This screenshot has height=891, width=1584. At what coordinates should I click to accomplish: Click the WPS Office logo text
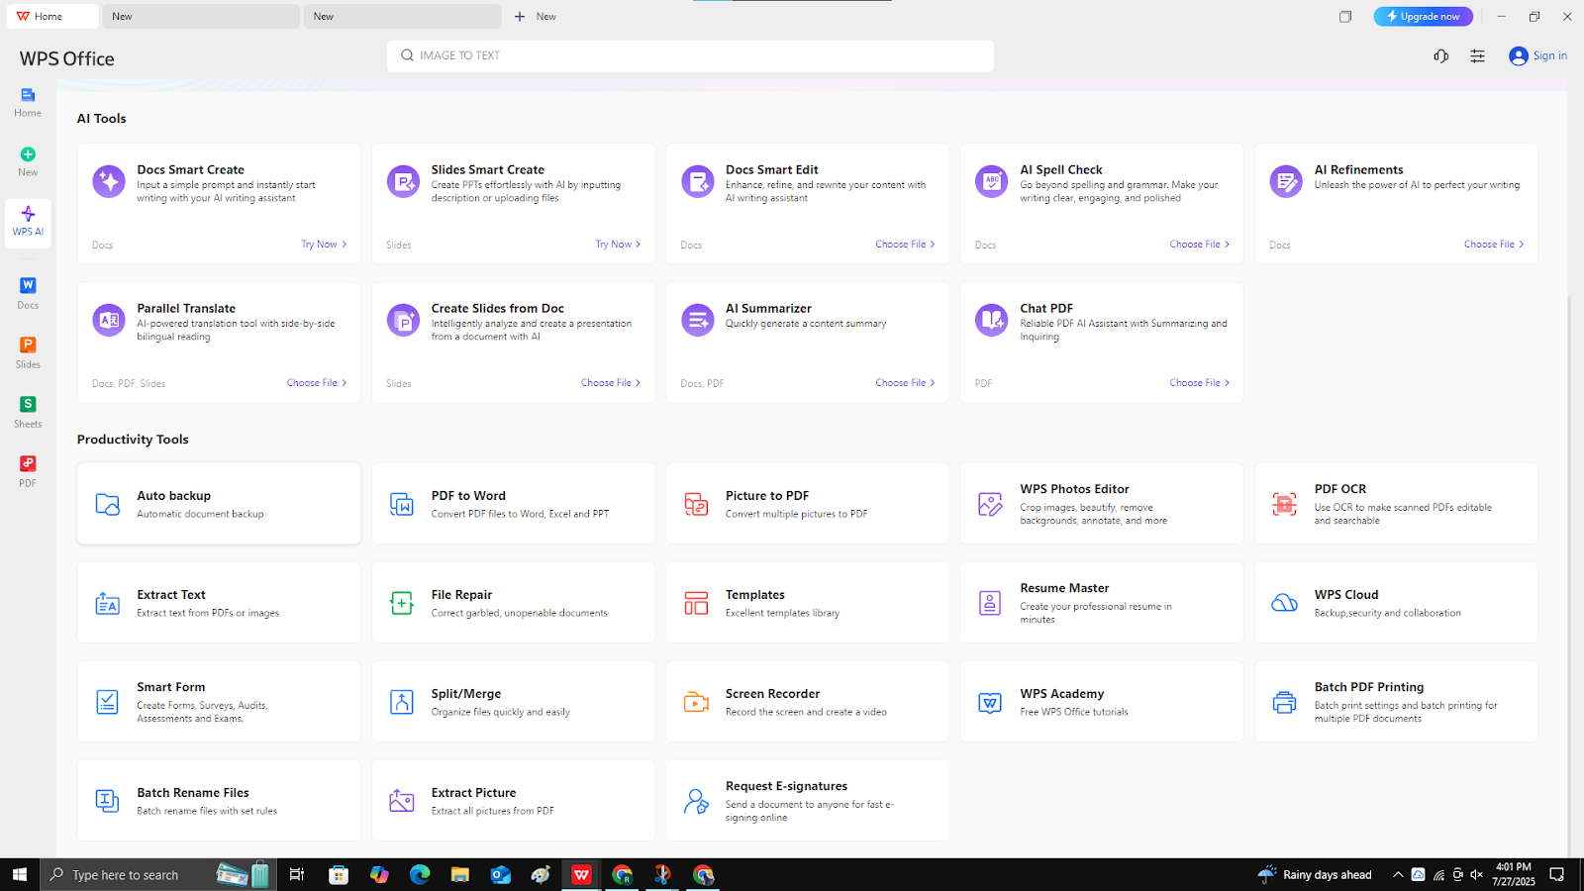point(67,58)
